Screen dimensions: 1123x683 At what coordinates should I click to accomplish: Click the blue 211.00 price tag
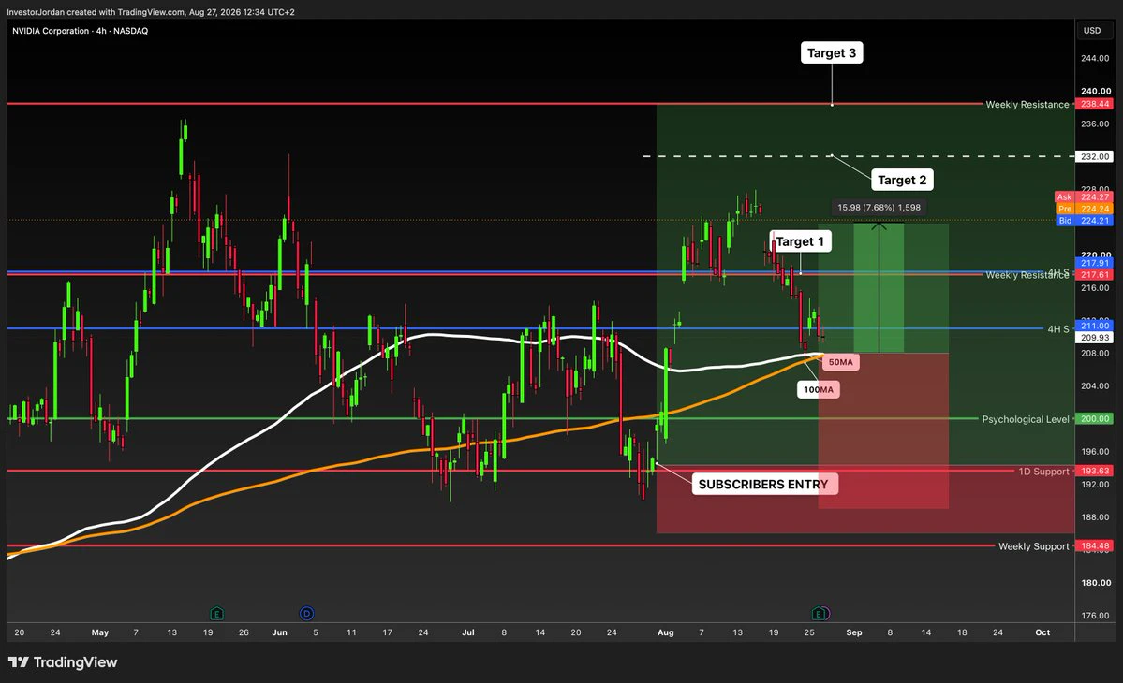[x=1095, y=326]
